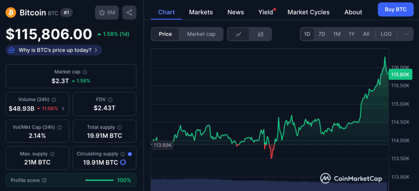Screen dimensions: 419x191
Task: Click the star watchlist button showing 6M
Action: tap(107, 13)
